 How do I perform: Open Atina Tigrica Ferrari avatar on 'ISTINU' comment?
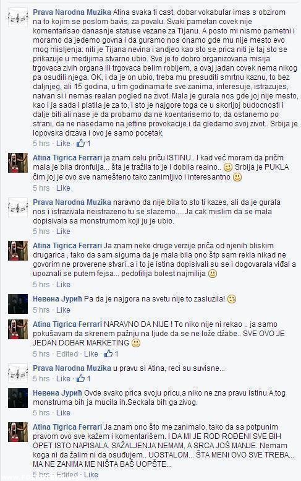point(18,163)
